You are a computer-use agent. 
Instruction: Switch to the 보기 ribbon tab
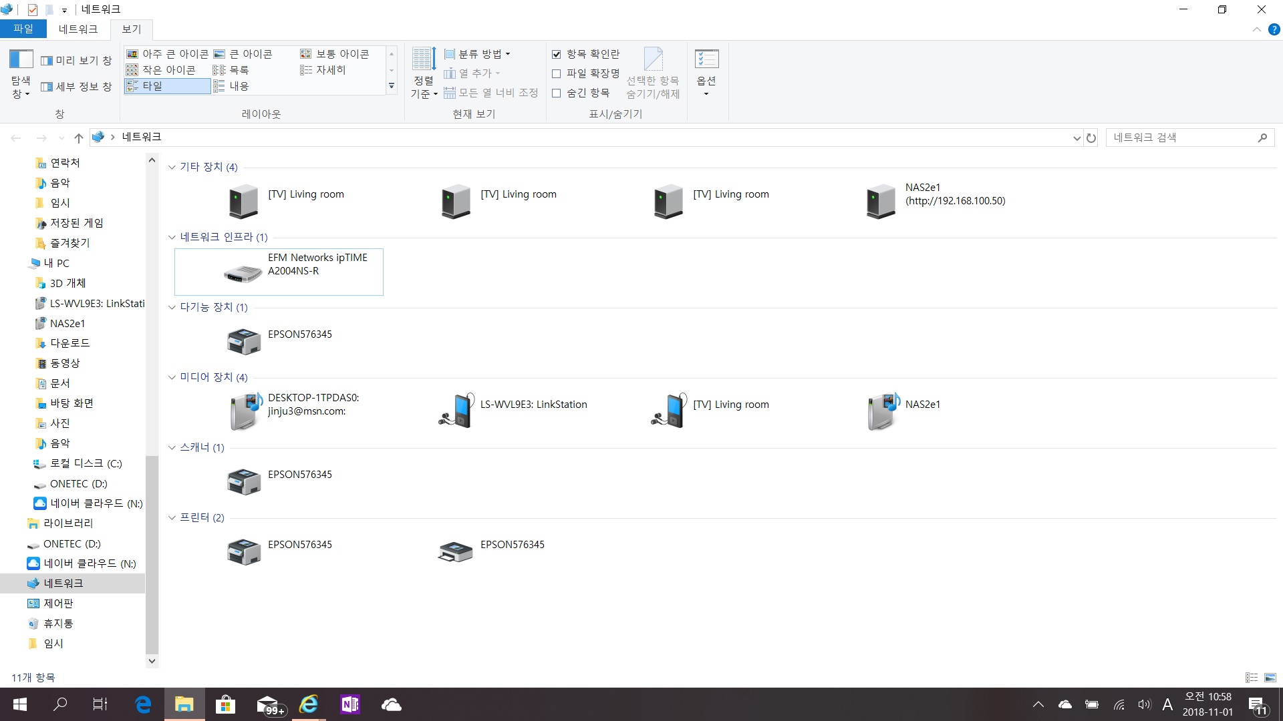132,29
